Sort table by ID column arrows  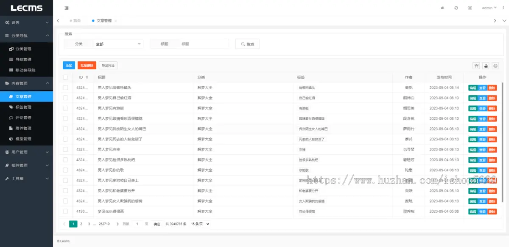click(x=87, y=77)
